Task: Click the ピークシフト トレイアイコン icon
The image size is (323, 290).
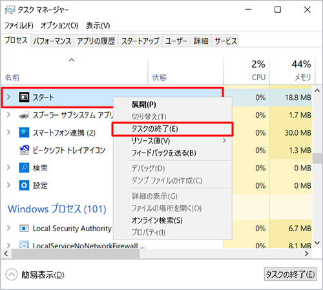Action: point(24,150)
